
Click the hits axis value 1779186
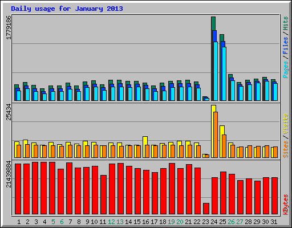tap(9, 27)
